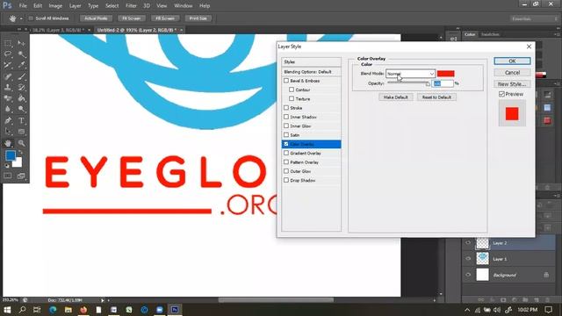Image resolution: width=562 pixels, height=316 pixels.
Task: Select the Brush tool
Action: coord(21,76)
